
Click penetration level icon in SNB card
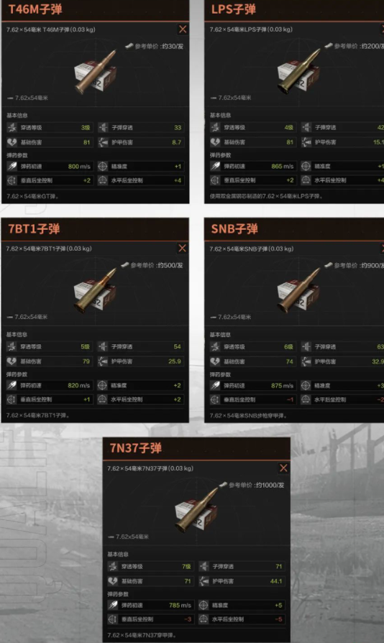(215, 346)
